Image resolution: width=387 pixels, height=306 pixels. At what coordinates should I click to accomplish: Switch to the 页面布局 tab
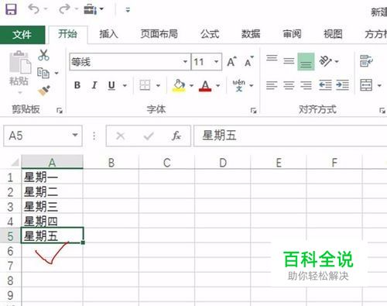click(159, 34)
